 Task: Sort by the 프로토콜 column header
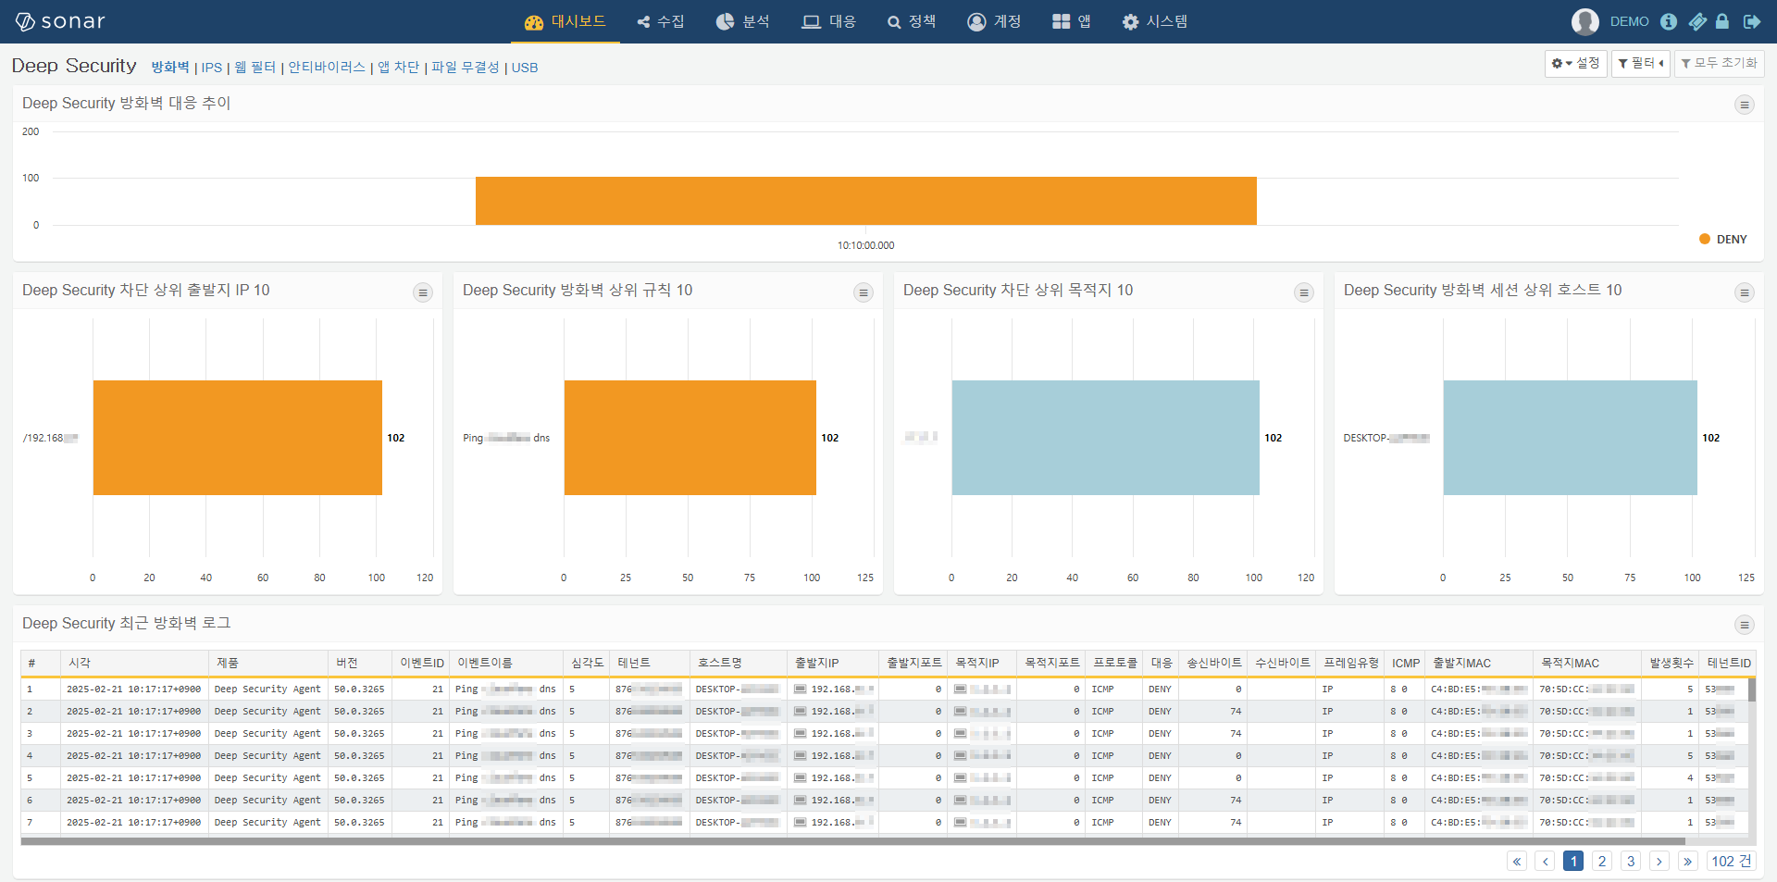coord(1114,663)
